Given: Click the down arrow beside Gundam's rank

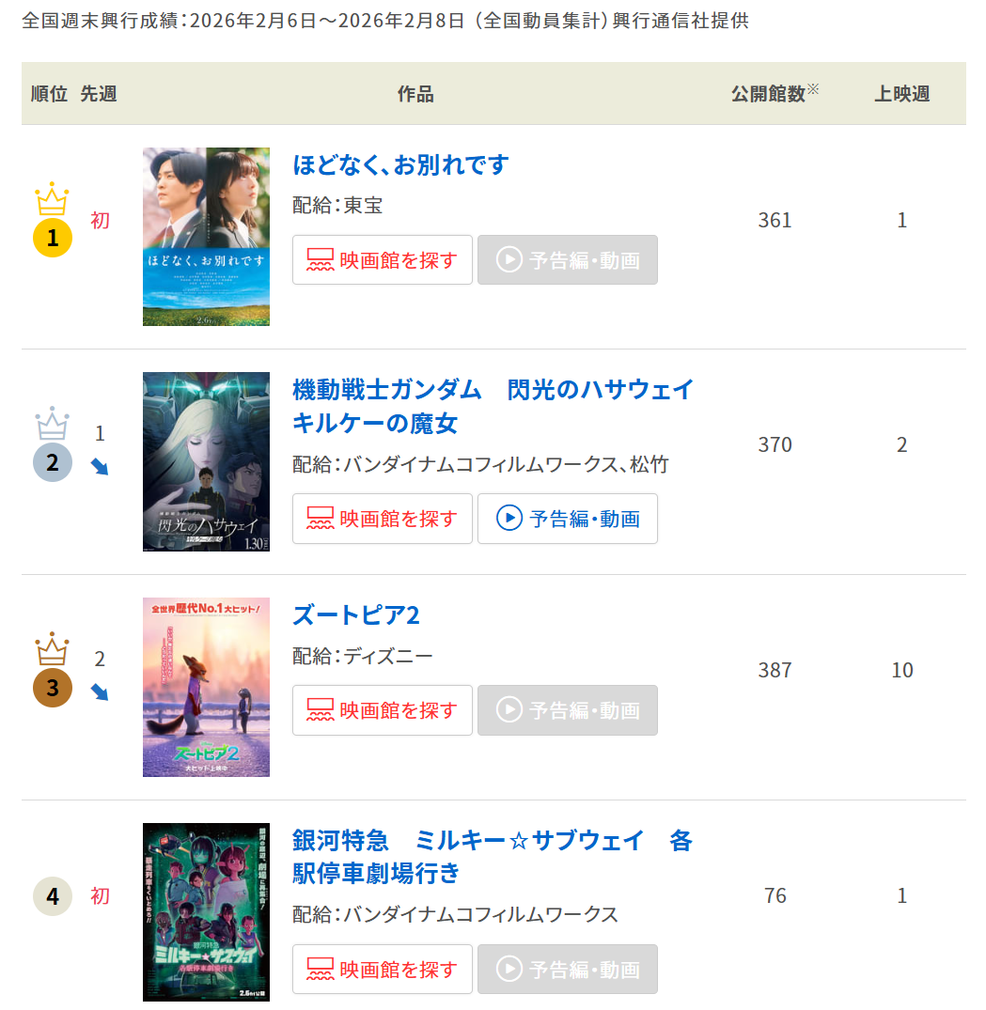Looking at the screenshot, I should (100, 467).
